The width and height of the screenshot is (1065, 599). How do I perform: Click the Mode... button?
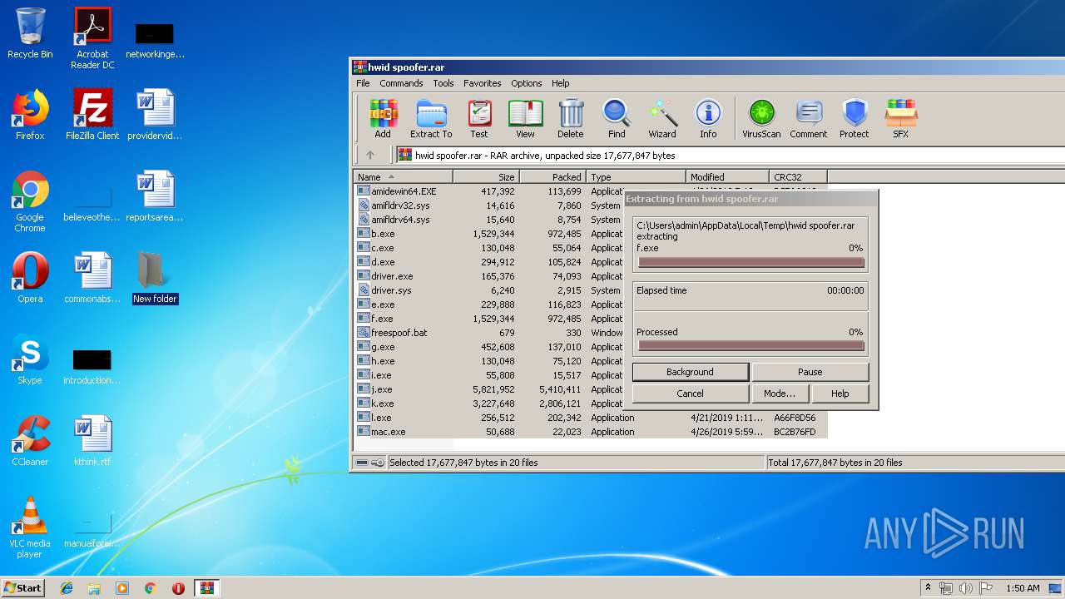click(780, 394)
